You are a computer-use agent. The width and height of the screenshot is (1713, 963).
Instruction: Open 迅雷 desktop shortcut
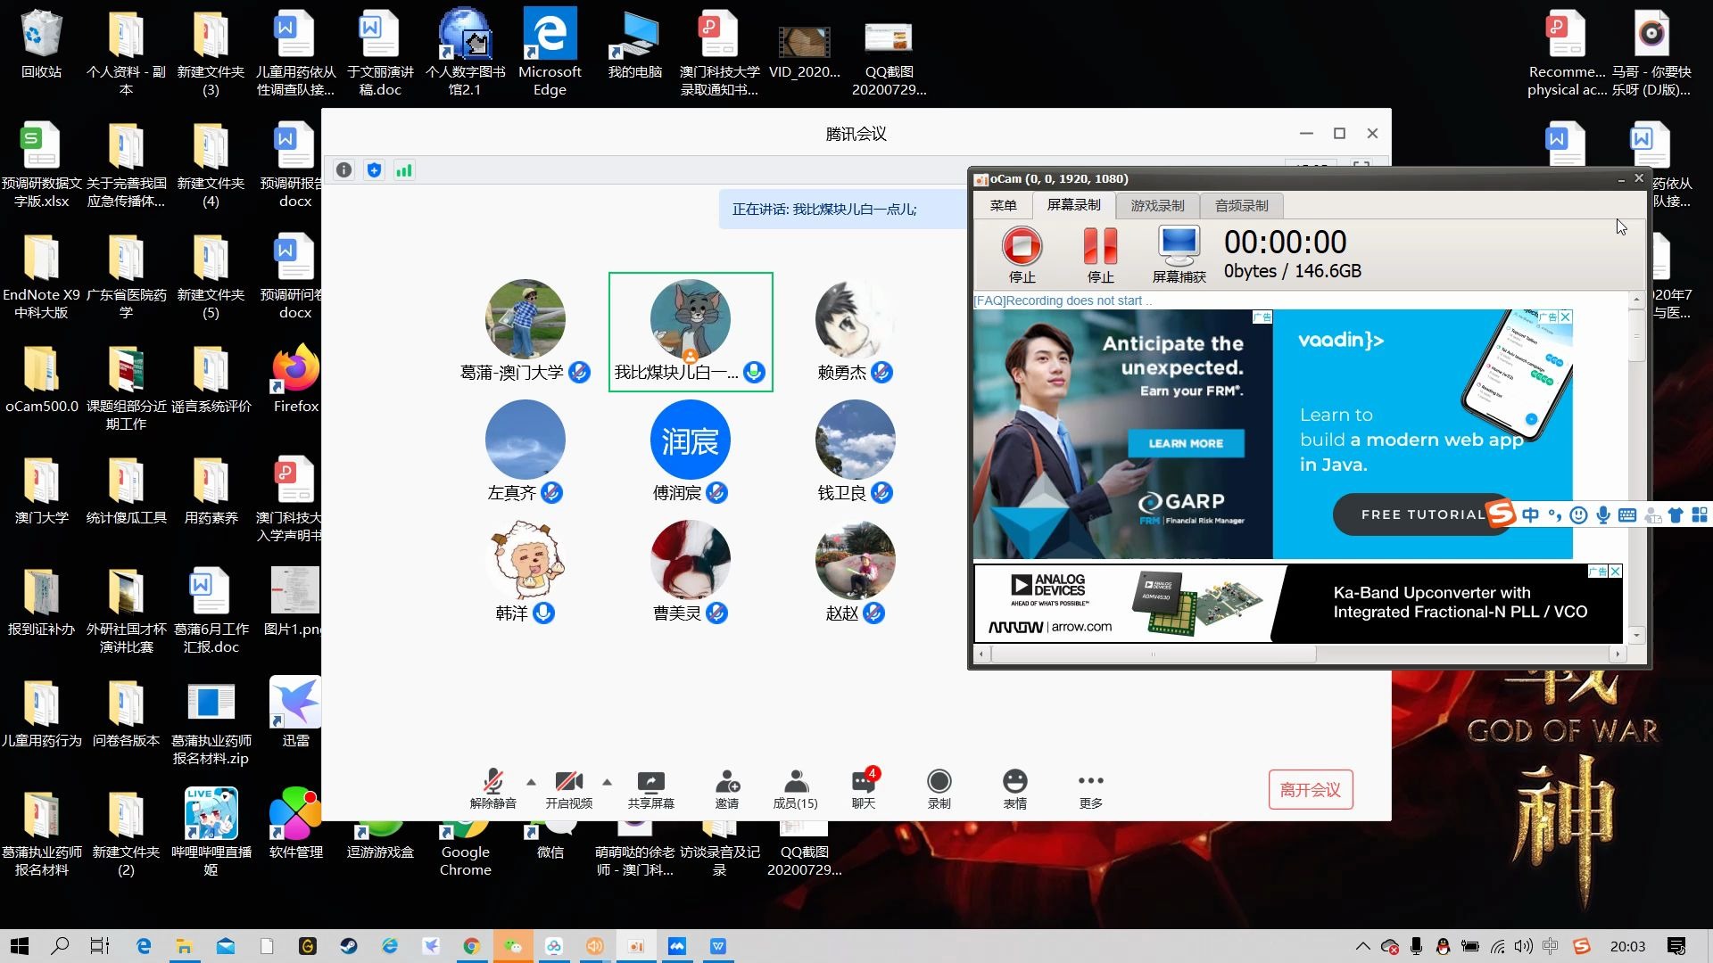click(x=295, y=712)
